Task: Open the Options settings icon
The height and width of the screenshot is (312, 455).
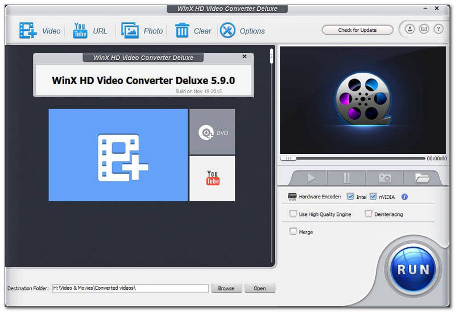Action: 227,31
